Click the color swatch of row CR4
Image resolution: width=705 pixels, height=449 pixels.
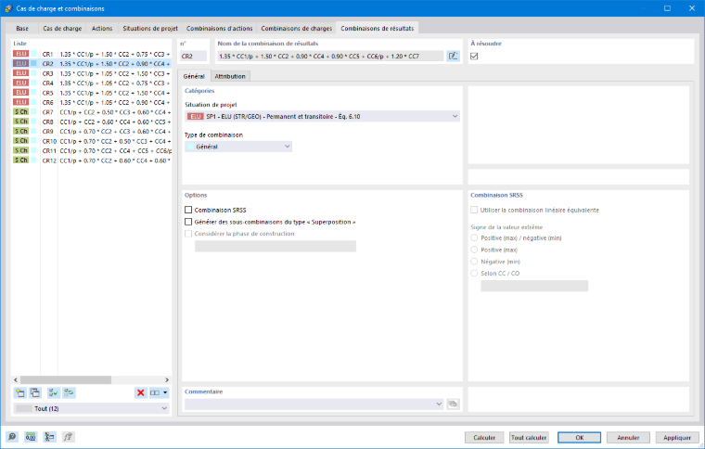pyautogui.click(x=33, y=83)
